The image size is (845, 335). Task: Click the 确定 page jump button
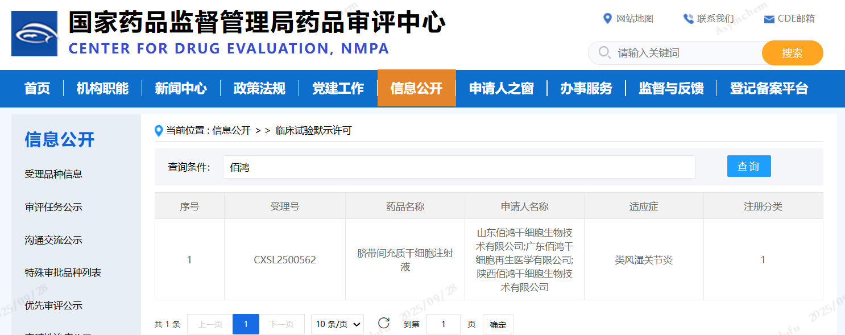click(x=498, y=325)
